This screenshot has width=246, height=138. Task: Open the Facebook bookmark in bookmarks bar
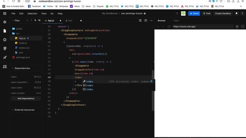coord(34,6)
